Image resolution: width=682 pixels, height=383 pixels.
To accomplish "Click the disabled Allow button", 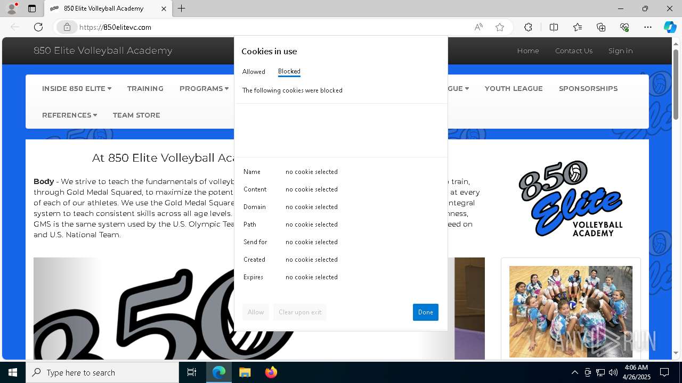I will point(256,312).
